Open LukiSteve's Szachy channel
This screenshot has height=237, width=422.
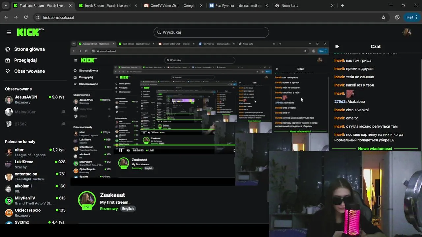[35, 164]
